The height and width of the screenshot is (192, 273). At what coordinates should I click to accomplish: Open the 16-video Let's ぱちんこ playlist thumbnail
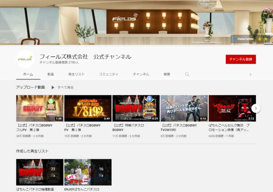[88, 172]
